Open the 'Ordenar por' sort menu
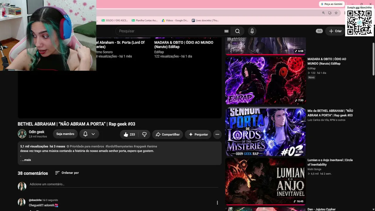Screen dimensions: 375x211 coord(67,173)
